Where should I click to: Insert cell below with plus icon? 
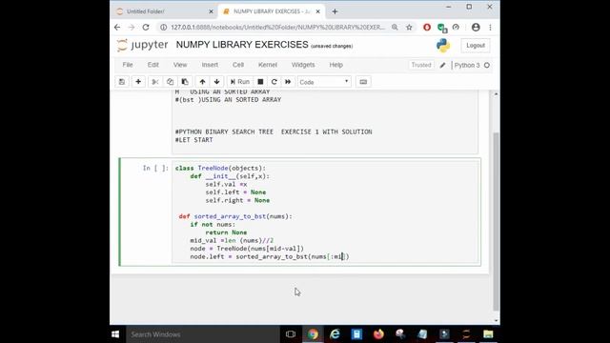tap(138, 82)
